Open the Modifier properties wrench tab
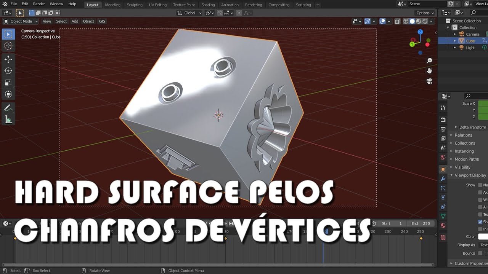The height and width of the screenshot is (274, 488). click(443, 178)
